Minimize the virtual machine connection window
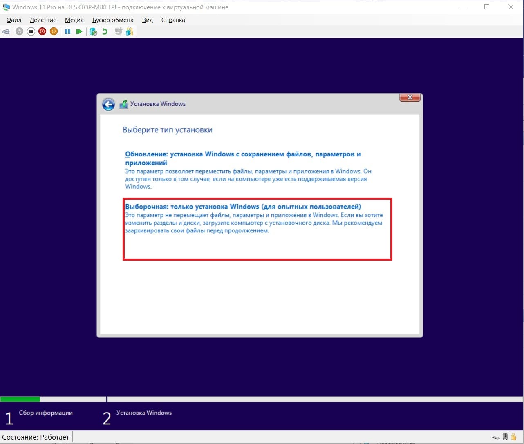 coord(463,7)
